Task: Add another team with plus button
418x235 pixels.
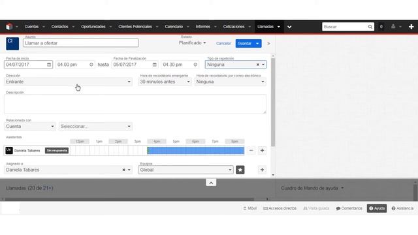Action: pyautogui.click(x=262, y=170)
